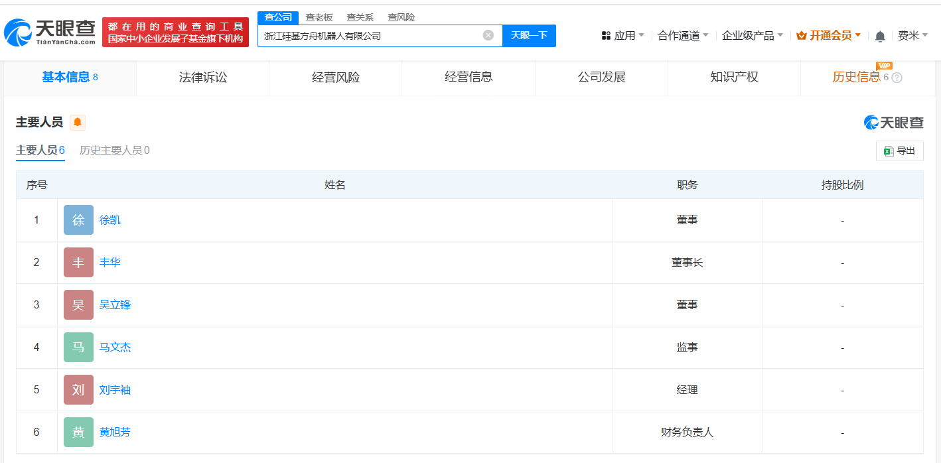Click 黄旭芳's green avatar tile
941x463 pixels.
click(x=78, y=432)
